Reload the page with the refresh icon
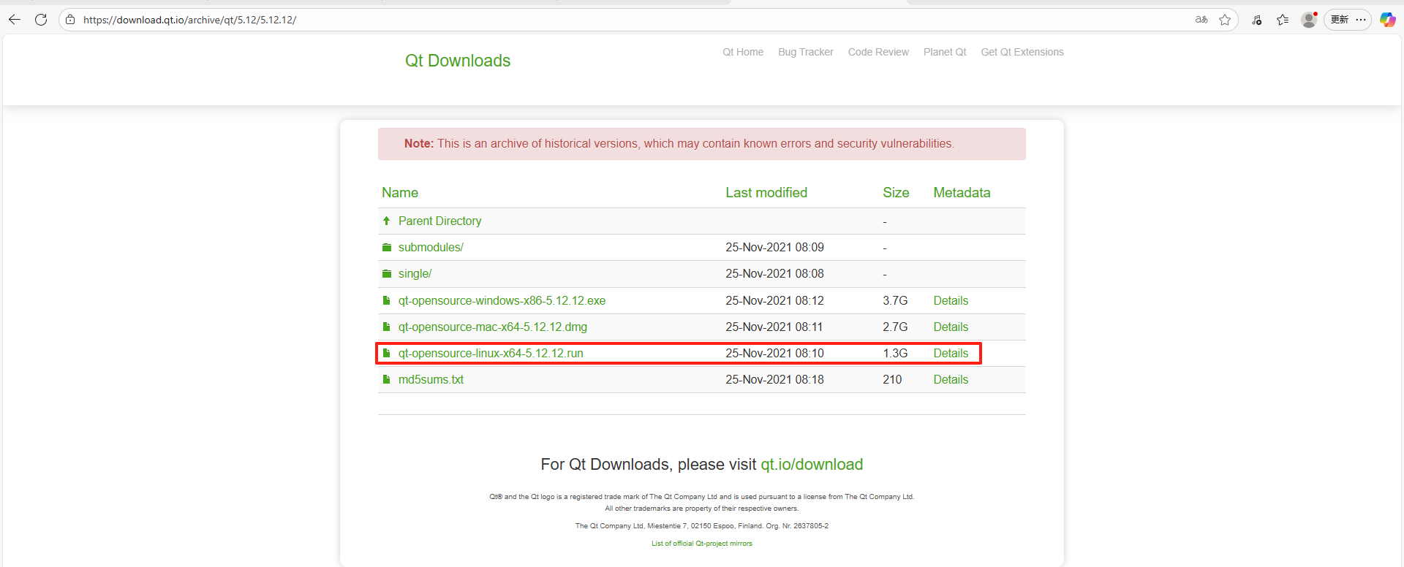 coord(41,20)
